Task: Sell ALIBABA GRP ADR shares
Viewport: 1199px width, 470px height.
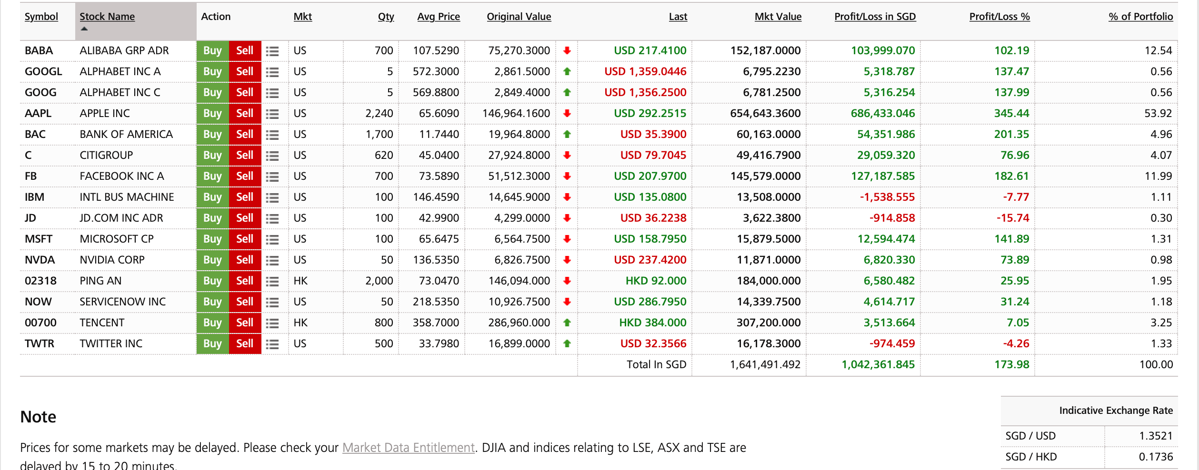Action: point(245,51)
